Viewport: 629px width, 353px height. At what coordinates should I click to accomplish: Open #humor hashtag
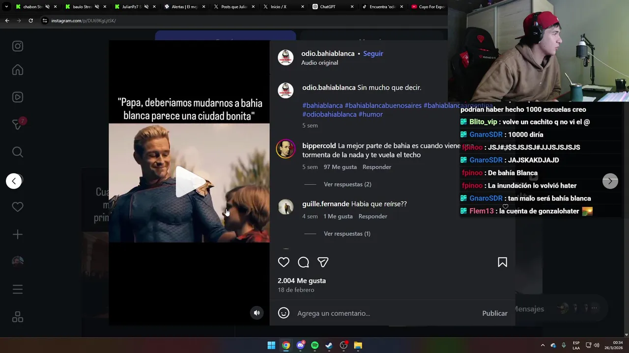(x=371, y=114)
